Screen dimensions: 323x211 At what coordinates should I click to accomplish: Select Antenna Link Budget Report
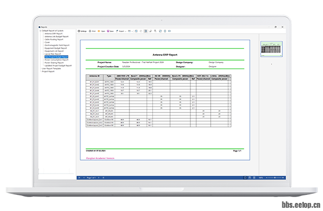click(57, 36)
